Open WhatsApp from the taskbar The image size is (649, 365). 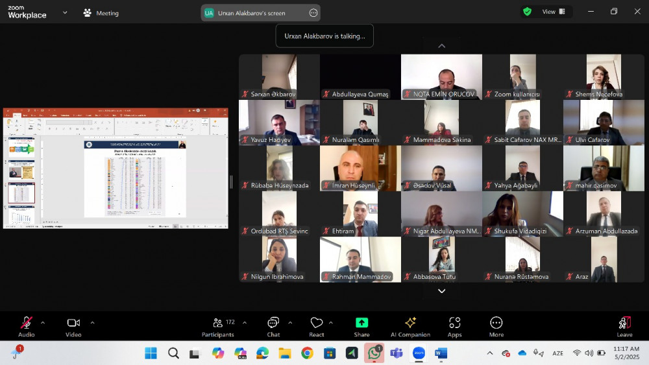[x=374, y=353]
